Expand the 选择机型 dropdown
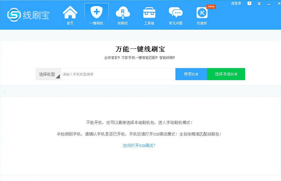The width and height of the screenshot is (281, 181). pos(48,74)
